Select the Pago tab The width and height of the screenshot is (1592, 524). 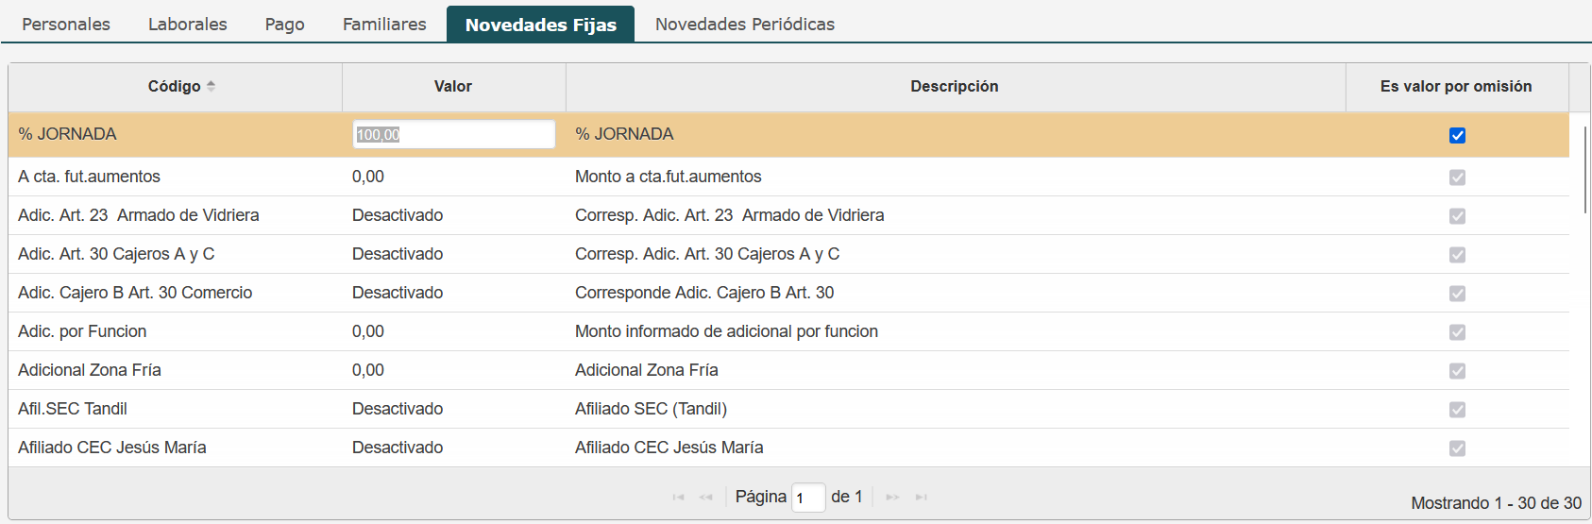tap(284, 24)
